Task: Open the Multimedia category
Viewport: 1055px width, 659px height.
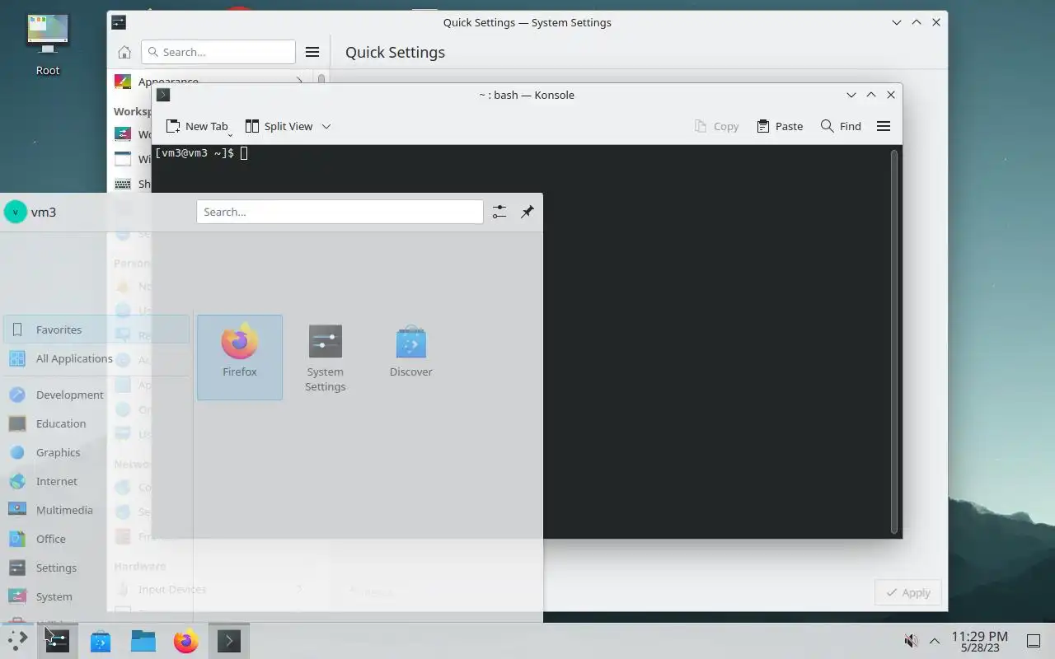Action: (x=96, y=510)
